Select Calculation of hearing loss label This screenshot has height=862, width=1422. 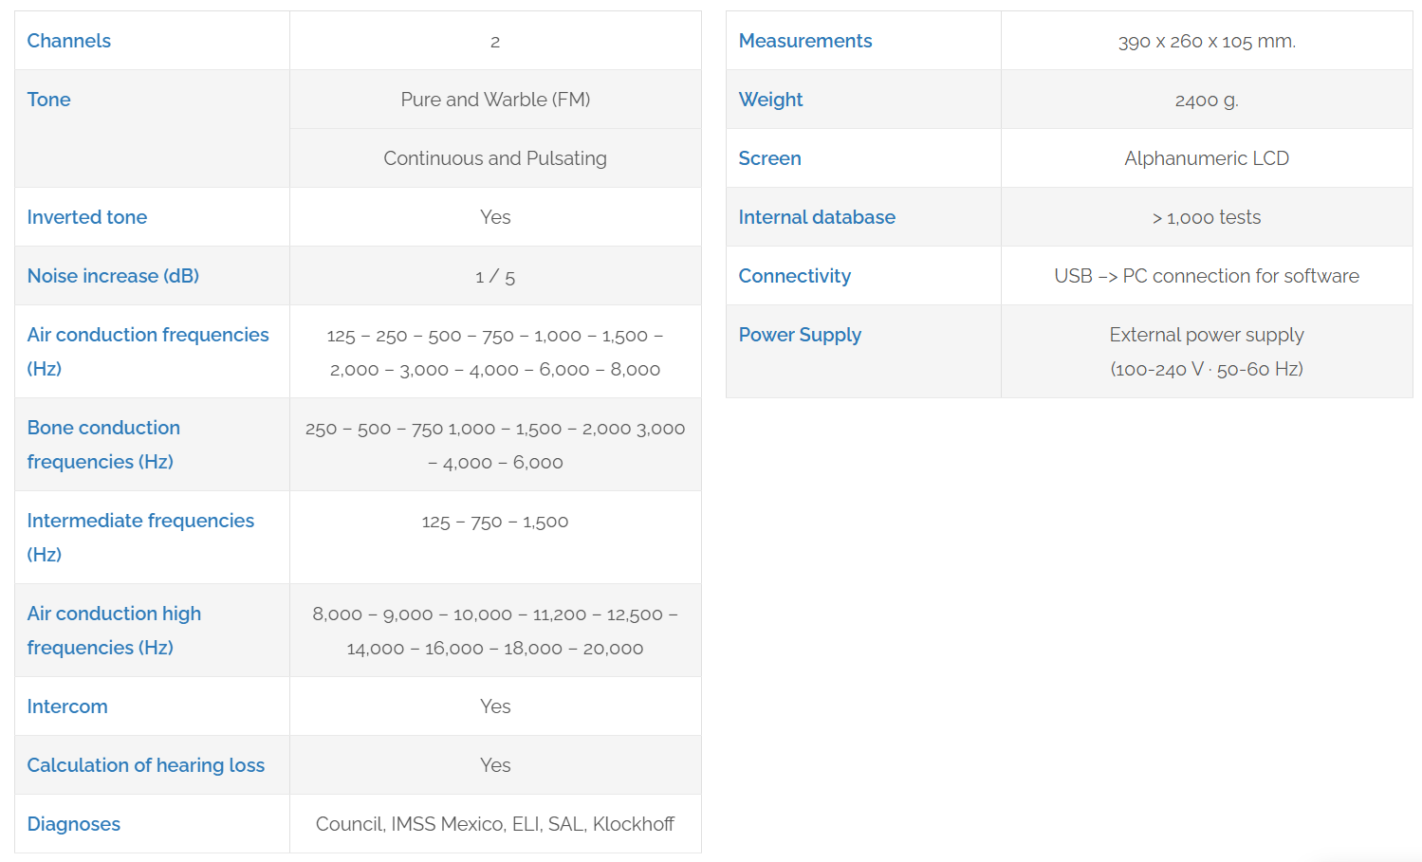click(x=146, y=765)
